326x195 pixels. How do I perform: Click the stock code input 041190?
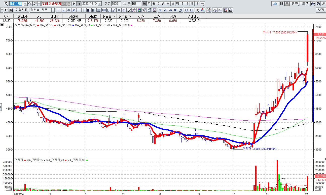[16, 4]
